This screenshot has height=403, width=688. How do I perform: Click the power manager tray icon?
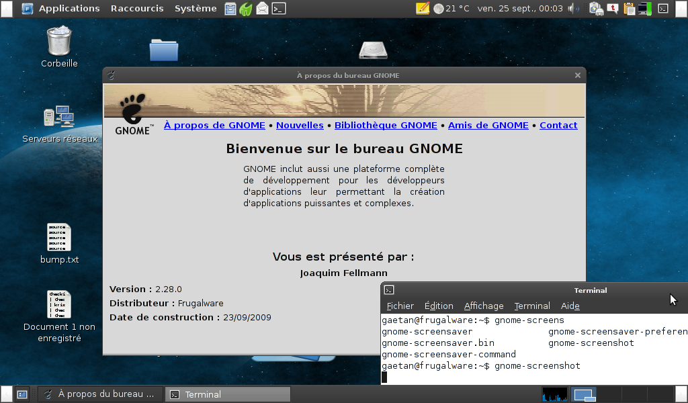pos(596,8)
